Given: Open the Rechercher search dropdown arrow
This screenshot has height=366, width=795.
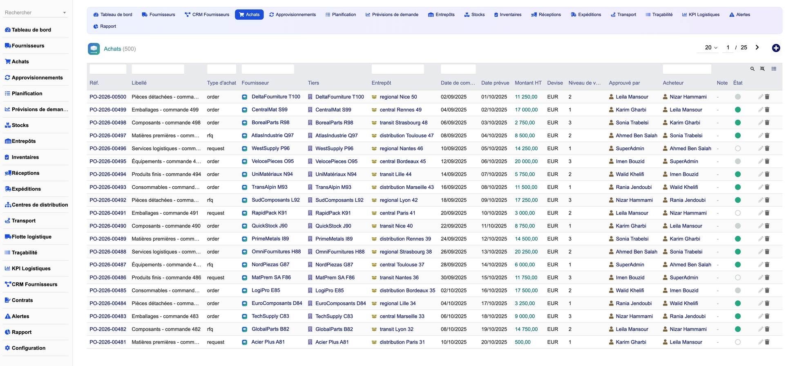Looking at the screenshot, I should tap(65, 13).
